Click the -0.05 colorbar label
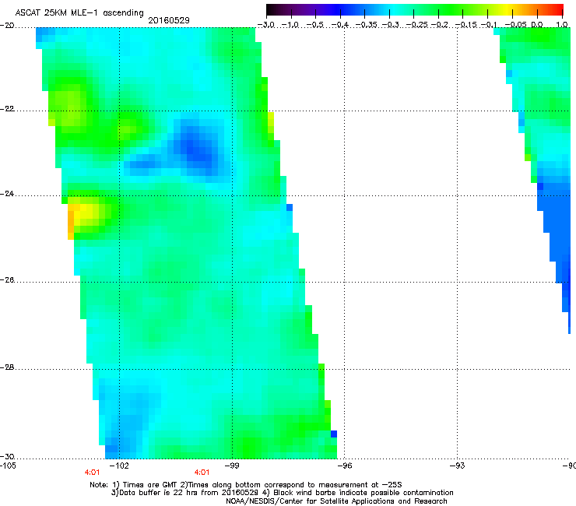576x506 pixels. coord(516,25)
